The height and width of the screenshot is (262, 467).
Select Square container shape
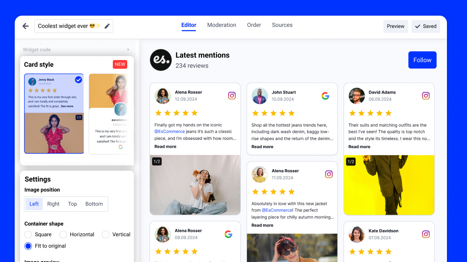pos(28,234)
